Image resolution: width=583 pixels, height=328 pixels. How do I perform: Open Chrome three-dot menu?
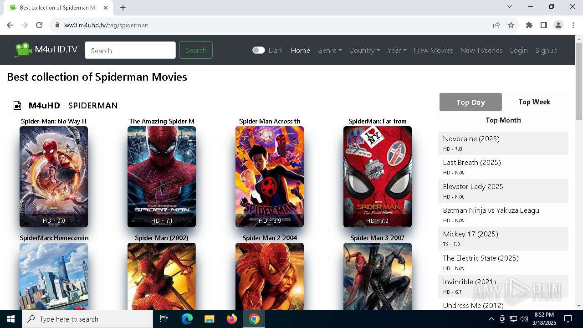pos(573,25)
